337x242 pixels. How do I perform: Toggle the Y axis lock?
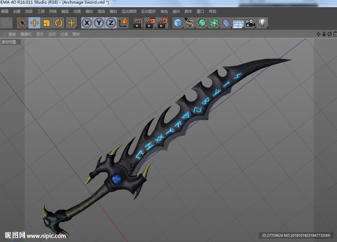click(99, 23)
